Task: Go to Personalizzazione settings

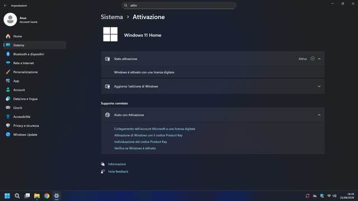Action: [x=35, y=72]
